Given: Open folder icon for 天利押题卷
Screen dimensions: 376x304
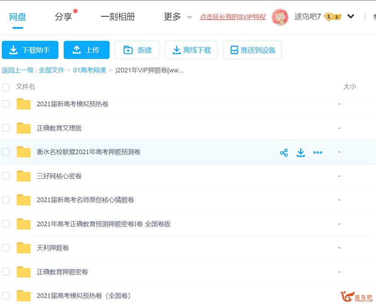Looking at the screenshot, I should (x=23, y=248).
